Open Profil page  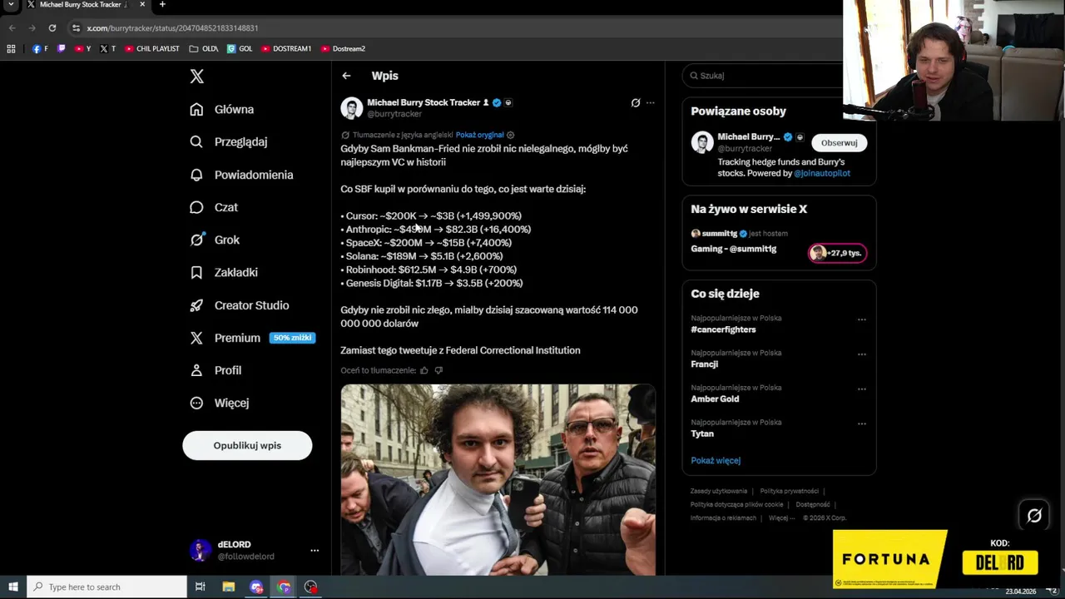click(215, 370)
